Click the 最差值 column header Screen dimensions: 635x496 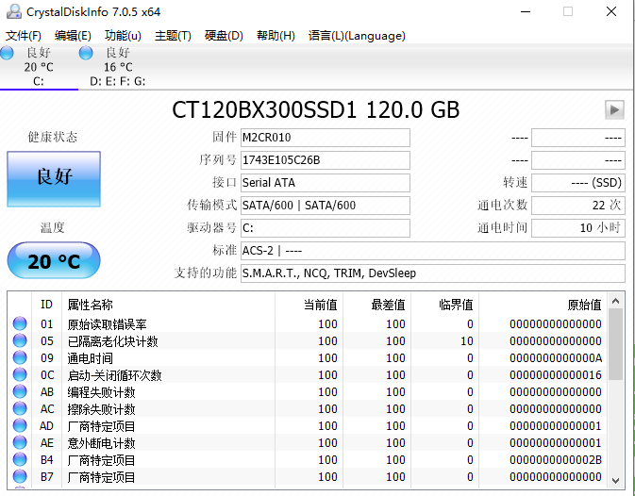click(x=377, y=305)
